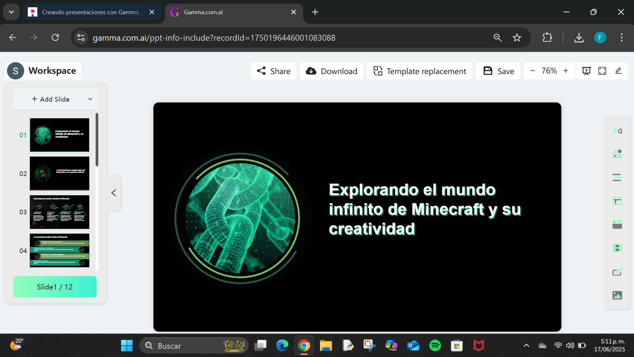Viewport: 634px width, 357px height.
Task: Click the Download button
Action: point(332,71)
